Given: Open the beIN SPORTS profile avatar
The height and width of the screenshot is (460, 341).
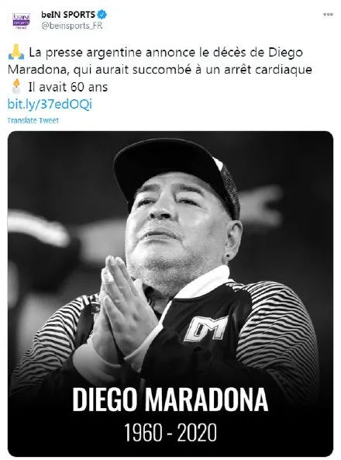Looking at the screenshot, I should coord(21,20).
